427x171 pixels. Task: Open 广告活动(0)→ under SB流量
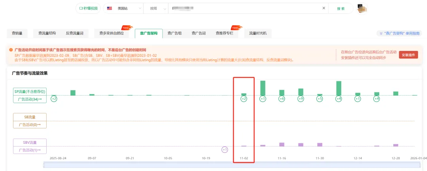(x=30, y=125)
